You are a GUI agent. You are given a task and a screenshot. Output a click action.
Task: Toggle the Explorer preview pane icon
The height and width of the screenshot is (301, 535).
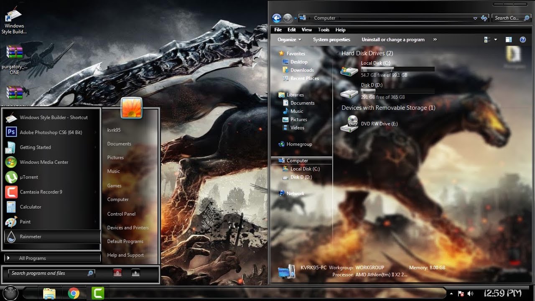click(509, 40)
